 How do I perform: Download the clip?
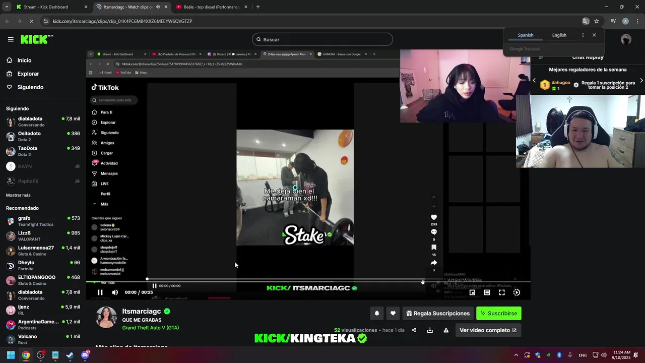(430, 330)
